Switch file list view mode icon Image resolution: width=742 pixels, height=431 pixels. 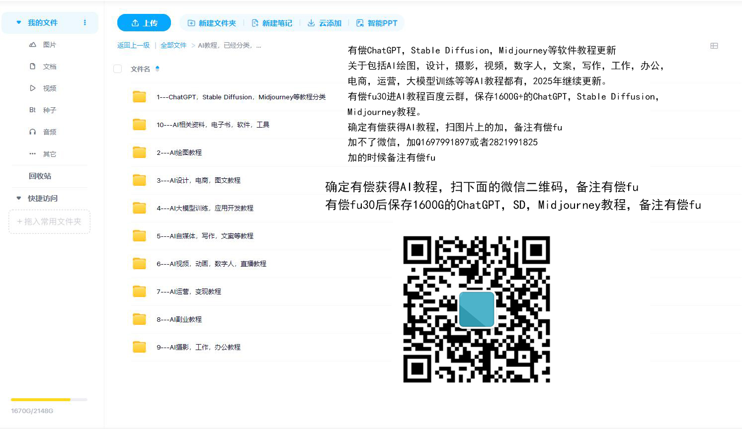point(714,46)
